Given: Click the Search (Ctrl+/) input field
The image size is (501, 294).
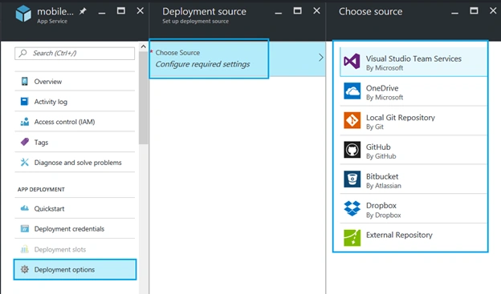Looking at the screenshot, I should pyautogui.click(x=75, y=53).
